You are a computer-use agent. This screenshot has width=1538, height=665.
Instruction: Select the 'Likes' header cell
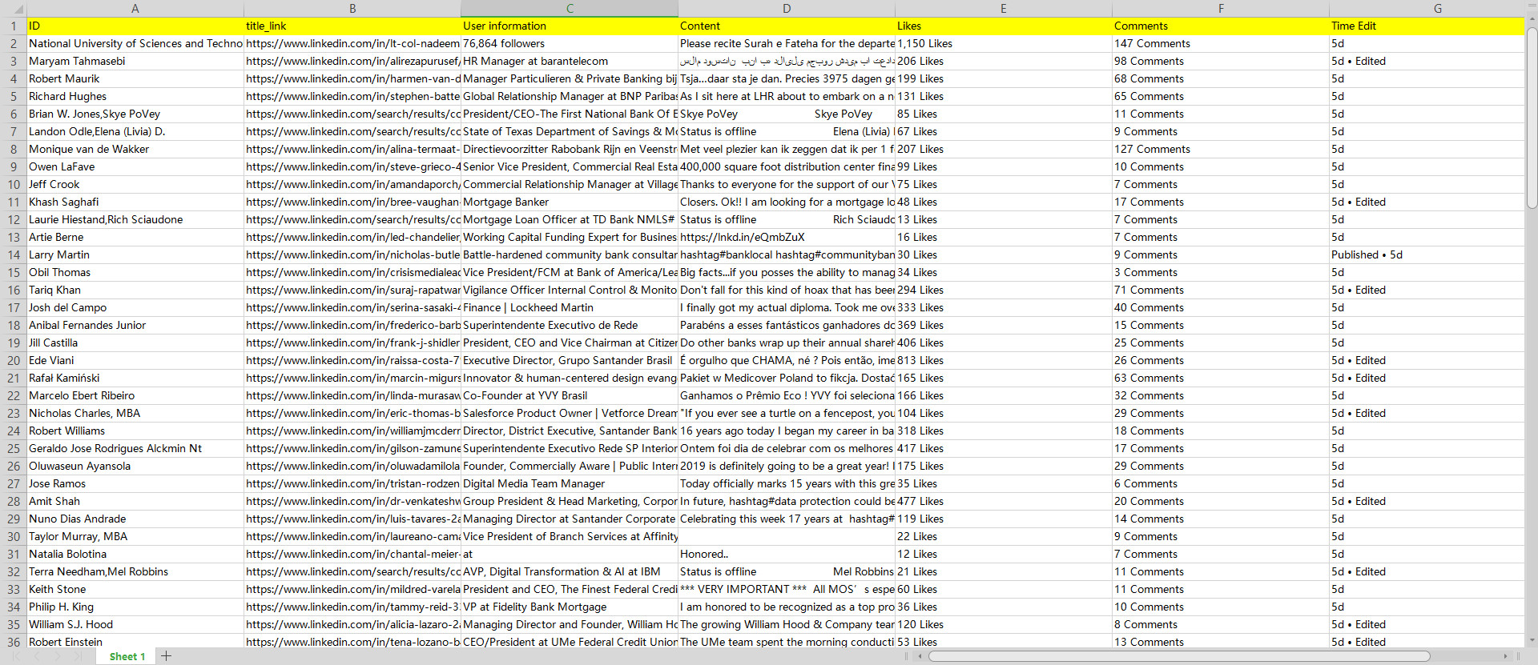[1004, 26]
